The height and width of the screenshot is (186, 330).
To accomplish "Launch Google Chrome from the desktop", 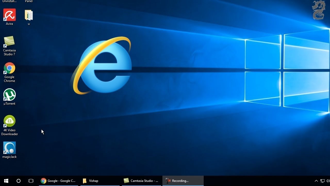I will pyautogui.click(x=9, y=68).
